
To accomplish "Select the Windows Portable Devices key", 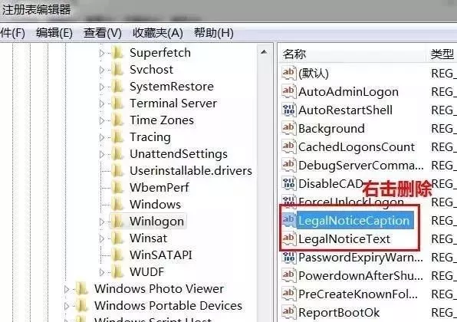I will click(168, 306).
